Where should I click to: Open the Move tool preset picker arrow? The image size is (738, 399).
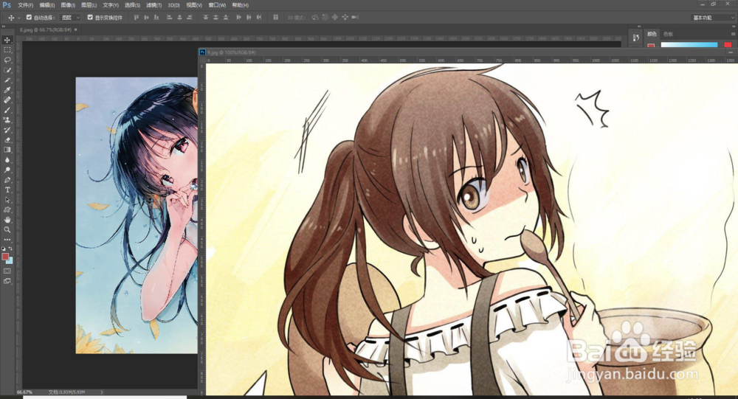pyautogui.click(x=19, y=18)
